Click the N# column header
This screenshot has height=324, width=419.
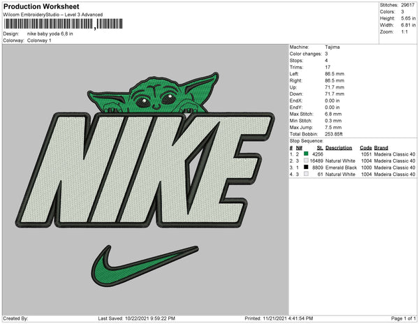[x=299, y=148]
